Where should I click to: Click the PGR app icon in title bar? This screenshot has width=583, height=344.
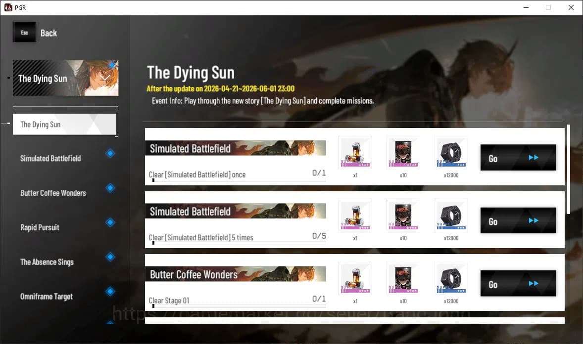(x=8, y=7)
